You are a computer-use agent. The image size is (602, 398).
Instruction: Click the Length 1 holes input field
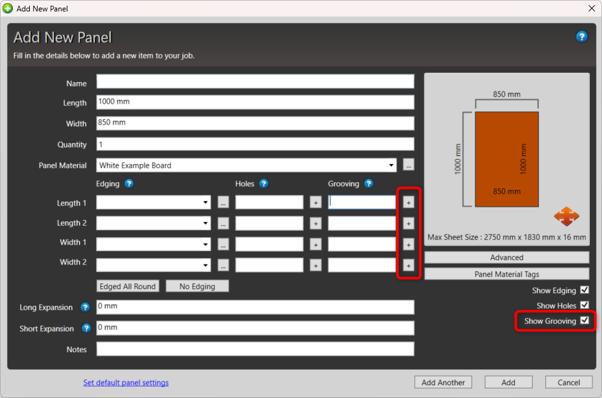click(269, 202)
